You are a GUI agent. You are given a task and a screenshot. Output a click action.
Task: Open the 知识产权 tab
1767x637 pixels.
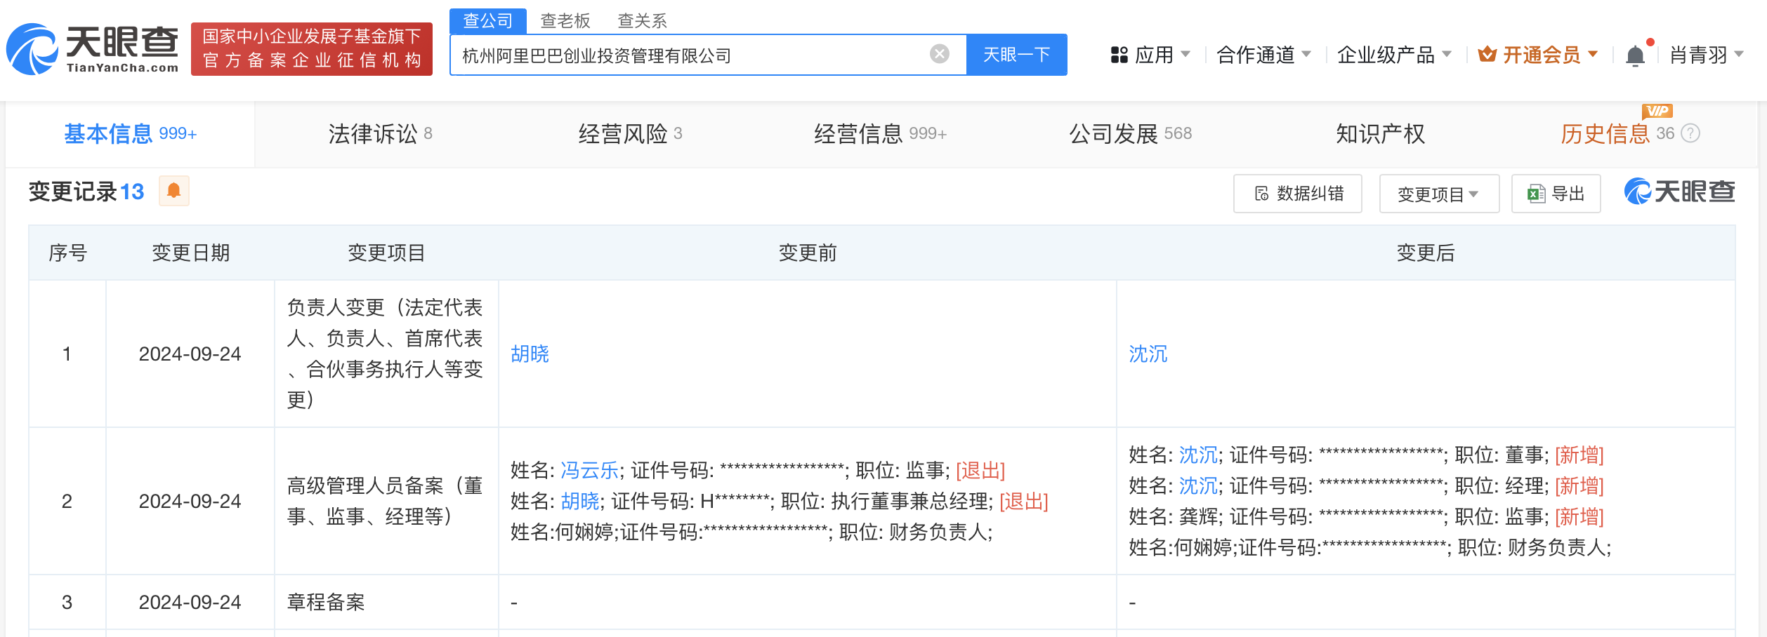click(1380, 133)
